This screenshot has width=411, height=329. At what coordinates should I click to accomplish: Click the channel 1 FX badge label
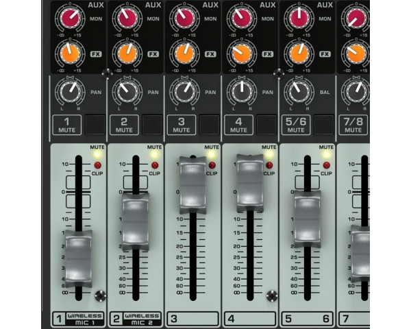(x=96, y=54)
